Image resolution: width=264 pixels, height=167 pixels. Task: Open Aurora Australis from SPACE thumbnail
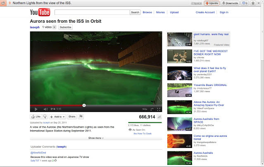click(x=180, y=124)
